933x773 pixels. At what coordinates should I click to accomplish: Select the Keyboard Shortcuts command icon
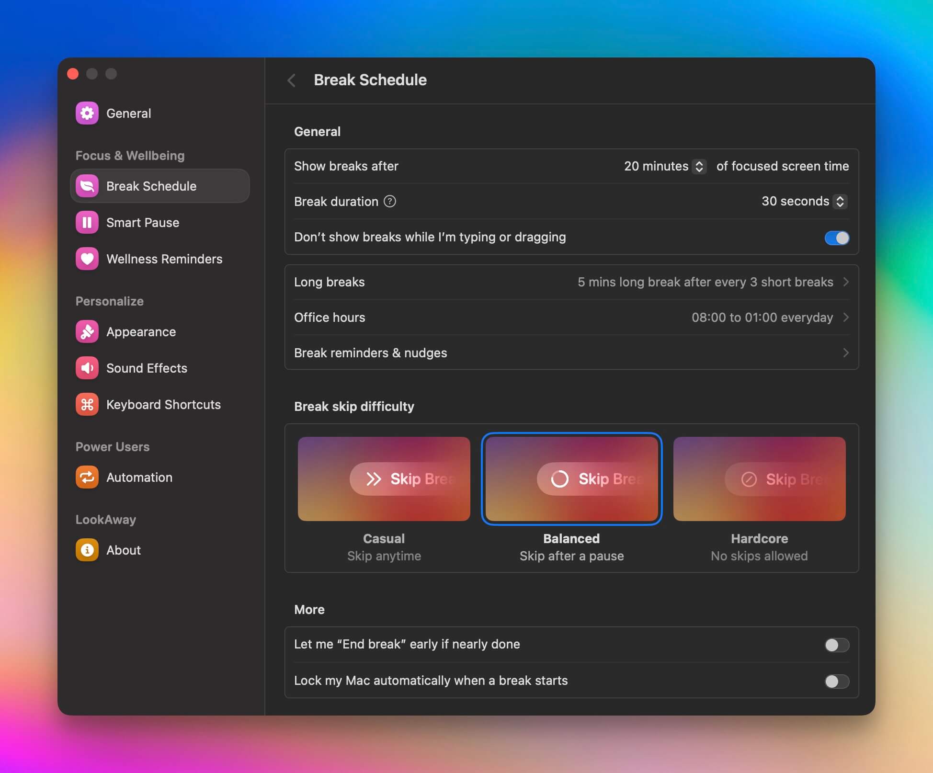87,404
